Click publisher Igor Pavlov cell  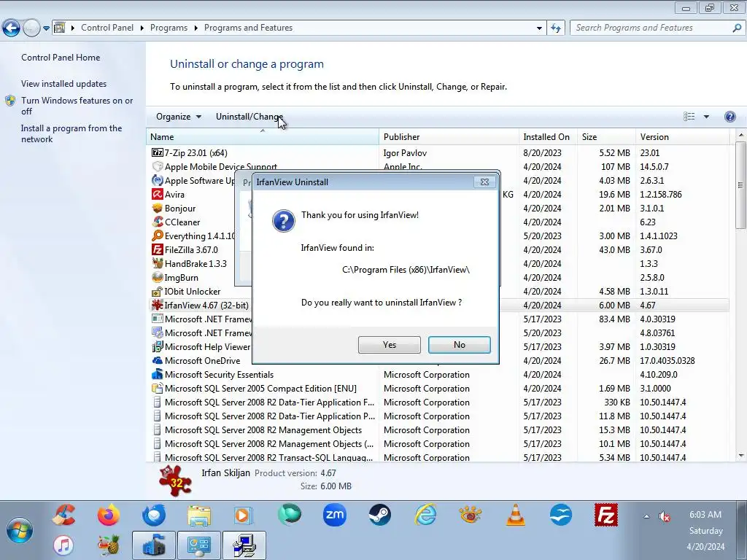(x=405, y=153)
